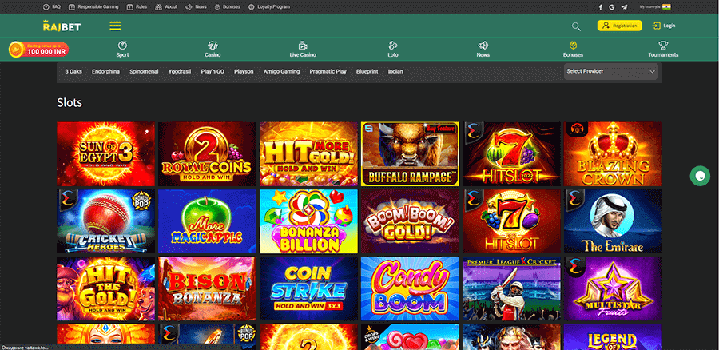Image resolution: width=719 pixels, height=350 pixels.
Task: Click the India country flag
Action: 666,7
